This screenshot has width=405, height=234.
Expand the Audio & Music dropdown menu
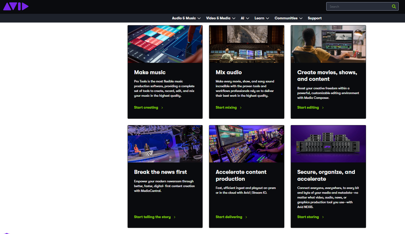pos(186,18)
